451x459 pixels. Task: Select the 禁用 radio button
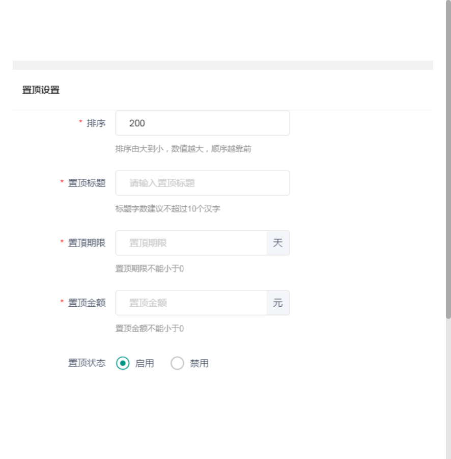point(177,363)
